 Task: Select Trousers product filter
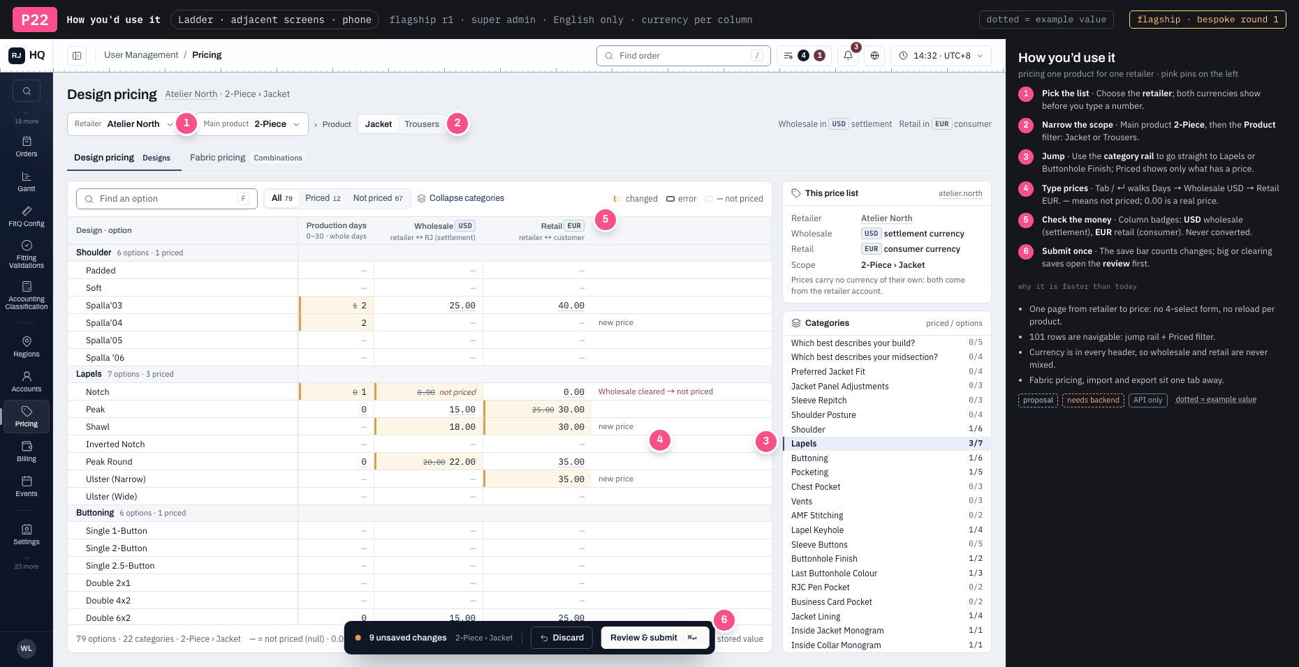click(x=422, y=124)
